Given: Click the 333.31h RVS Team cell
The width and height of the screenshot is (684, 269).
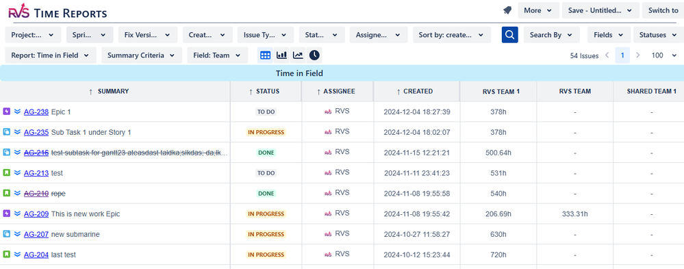Looking at the screenshot, I should (x=575, y=214).
